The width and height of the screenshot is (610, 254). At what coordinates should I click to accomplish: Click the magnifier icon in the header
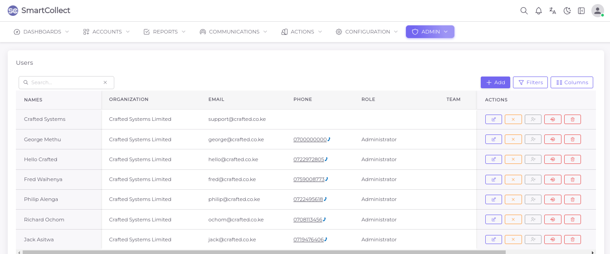pyautogui.click(x=524, y=11)
